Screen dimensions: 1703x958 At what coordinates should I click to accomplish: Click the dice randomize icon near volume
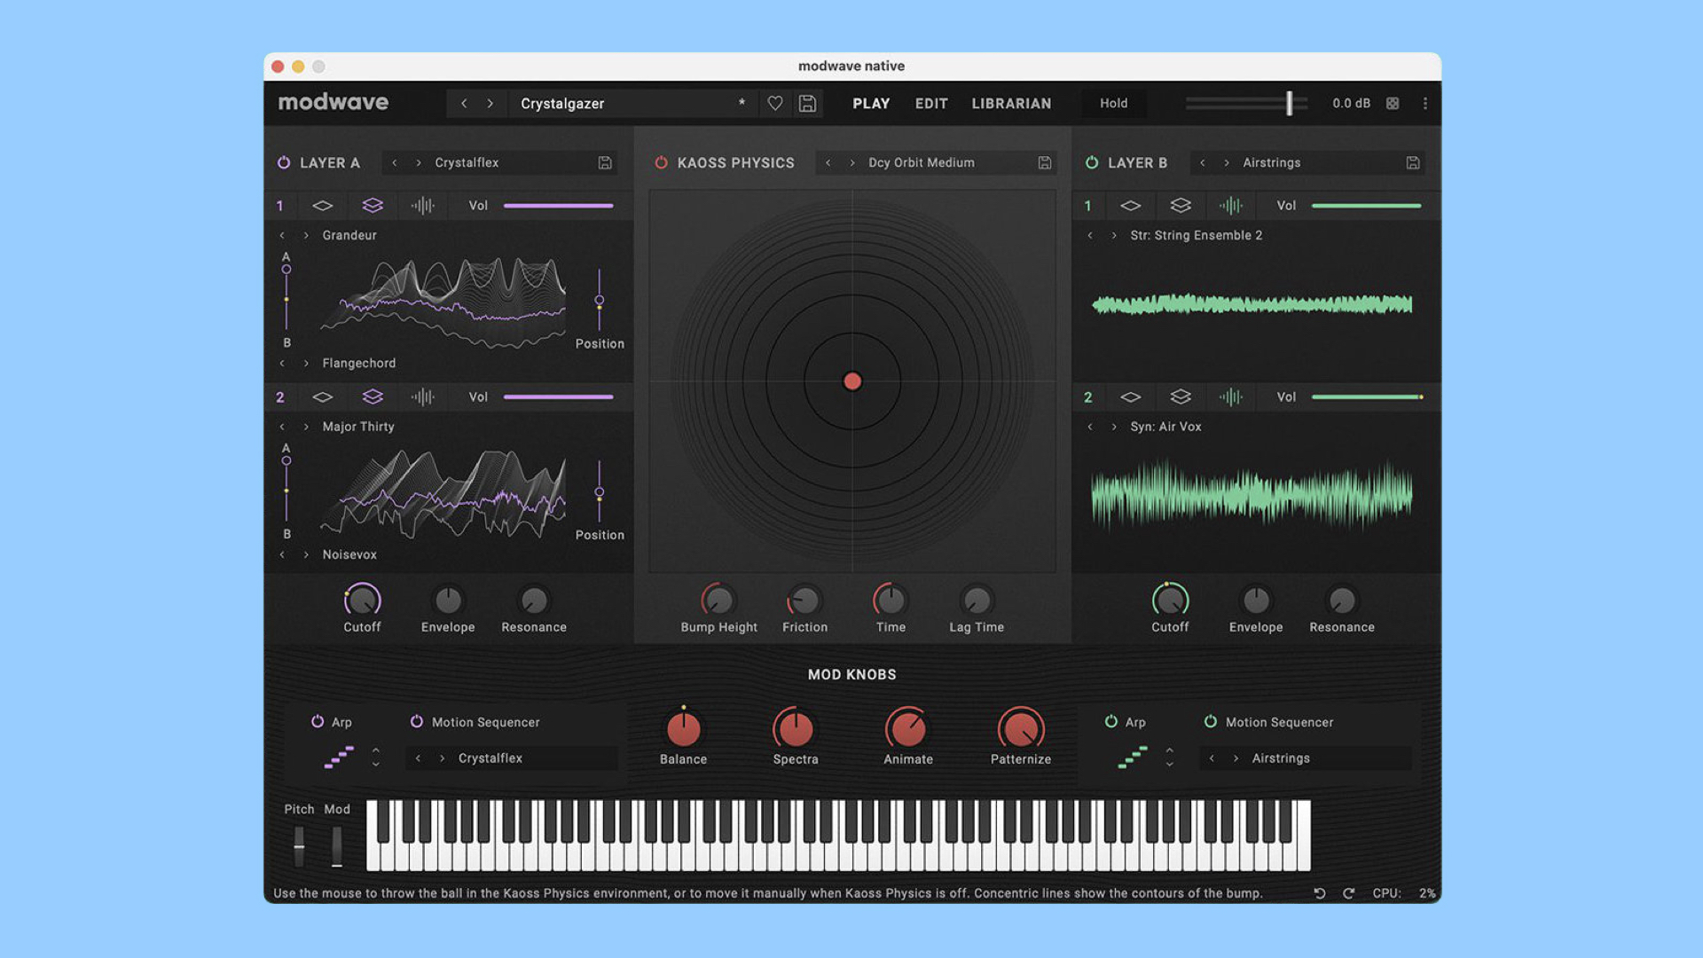(1391, 103)
